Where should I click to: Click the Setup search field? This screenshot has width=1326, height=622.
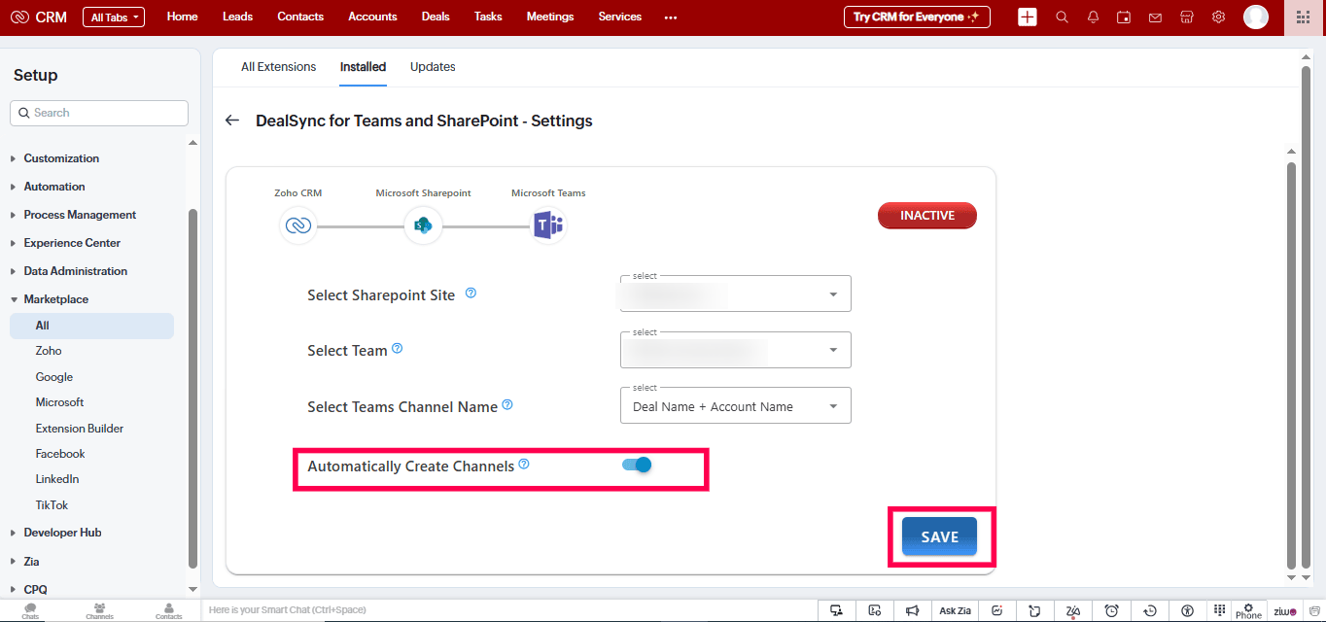click(x=99, y=113)
